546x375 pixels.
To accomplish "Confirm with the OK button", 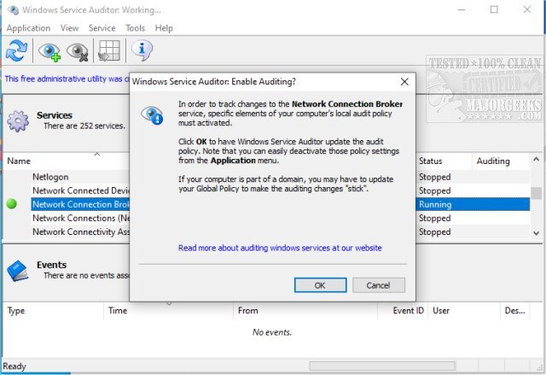I will 321,285.
